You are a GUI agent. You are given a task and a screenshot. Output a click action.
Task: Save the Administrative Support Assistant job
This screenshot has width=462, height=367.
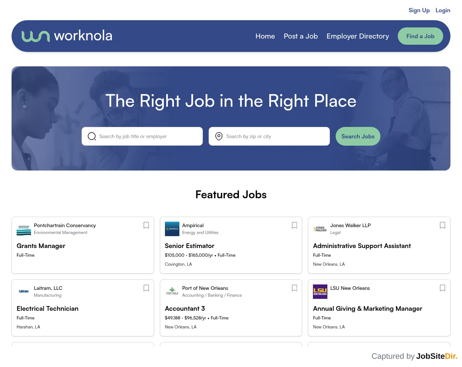click(x=443, y=225)
